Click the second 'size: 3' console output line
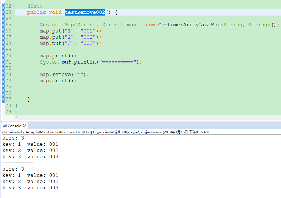Viewport: 281px width, 198px height. (13, 169)
